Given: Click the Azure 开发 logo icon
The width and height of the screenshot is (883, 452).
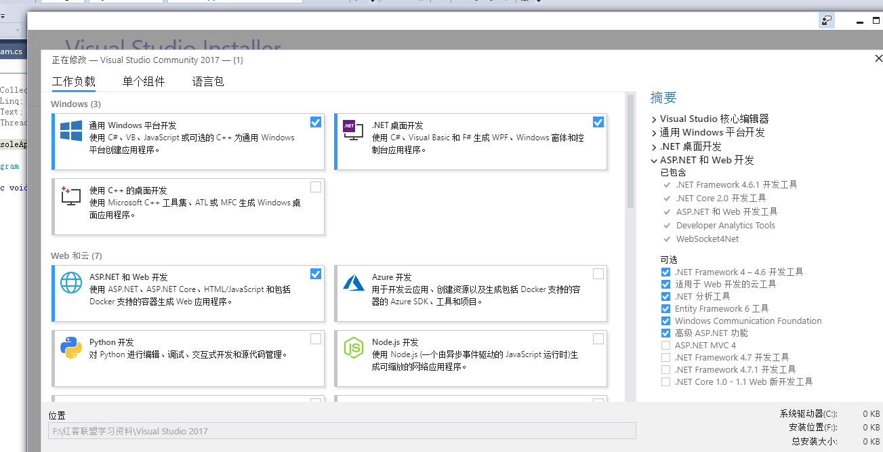Looking at the screenshot, I should pos(354,283).
